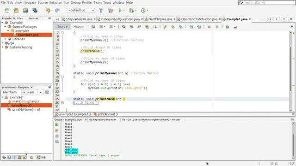The height and width of the screenshot is (166, 296).
Task: Click the Toggle Bookmark editor icon
Action: pyautogui.click(x=181, y=27)
